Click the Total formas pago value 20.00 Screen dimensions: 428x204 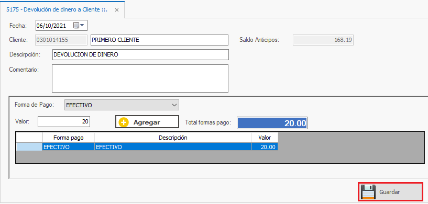(x=272, y=123)
